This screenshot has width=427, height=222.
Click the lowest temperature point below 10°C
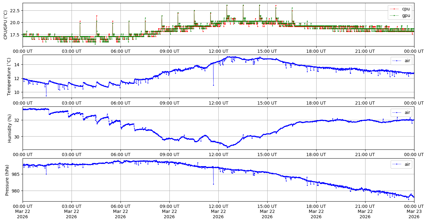tap(46, 96)
